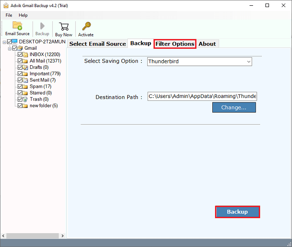
Task: Open the Select Saving Option dropdown
Action: [x=199, y=62]
